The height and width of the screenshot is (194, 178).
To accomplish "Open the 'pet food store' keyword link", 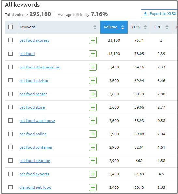I will pos(32,107).
